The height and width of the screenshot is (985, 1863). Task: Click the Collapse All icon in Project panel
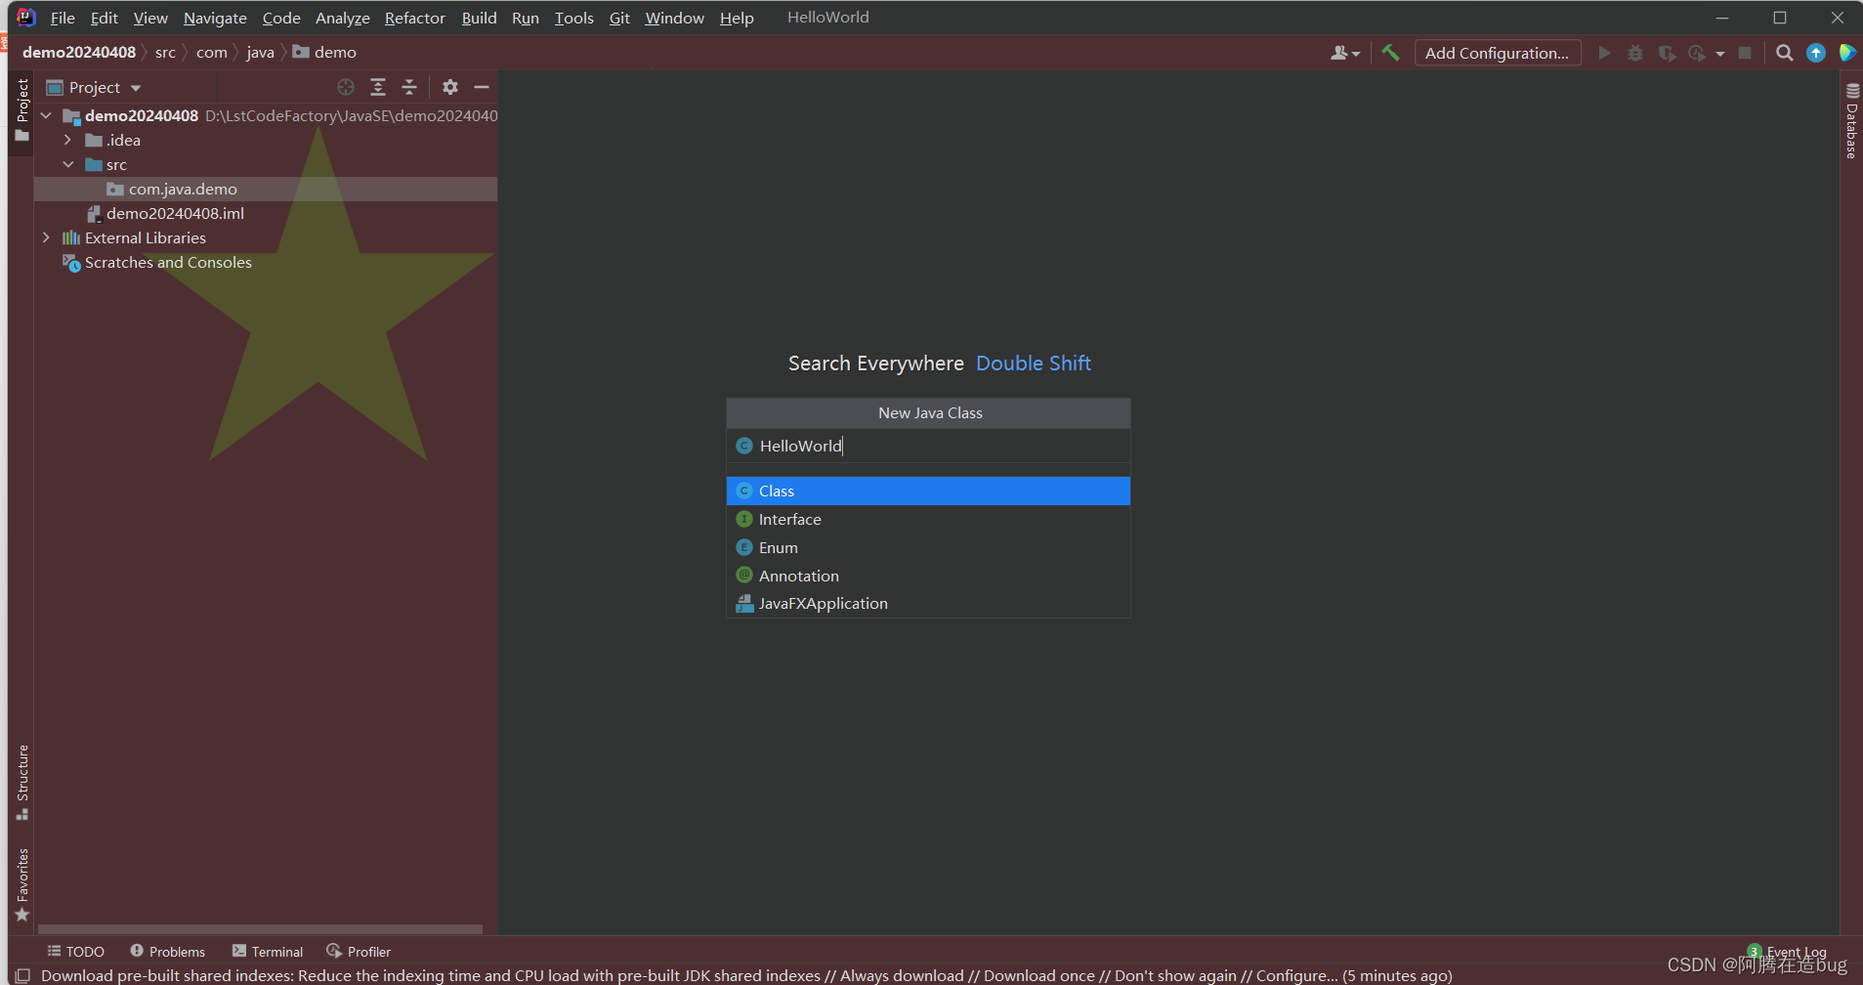click(409, 87)
